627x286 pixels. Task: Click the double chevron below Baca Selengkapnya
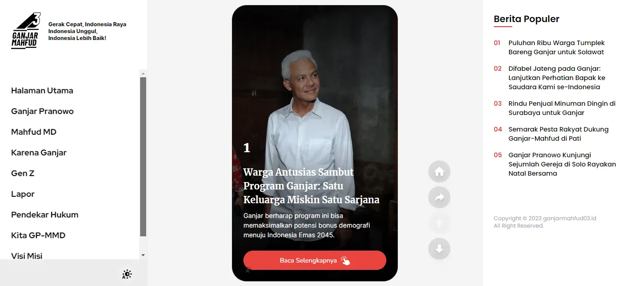pos(248,271)
